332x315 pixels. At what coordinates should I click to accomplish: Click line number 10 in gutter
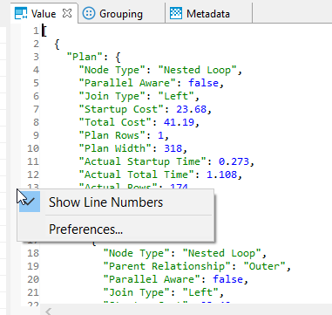(33, 148)
